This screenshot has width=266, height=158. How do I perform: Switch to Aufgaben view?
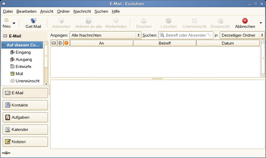(25, 117)
